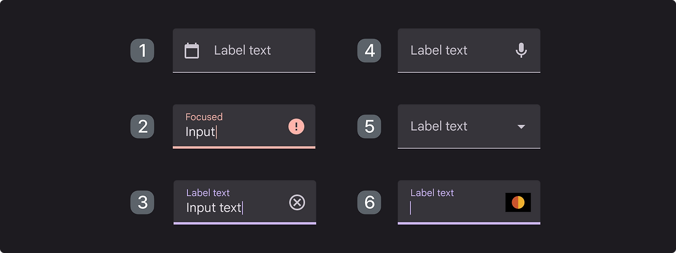This screenshot has width=676, height=253.
Task: Clear input with the circled X icon
Action: coord(297,202)
